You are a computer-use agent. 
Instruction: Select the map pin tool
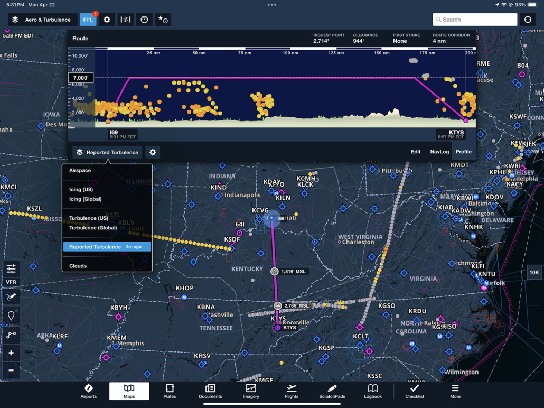11,316
